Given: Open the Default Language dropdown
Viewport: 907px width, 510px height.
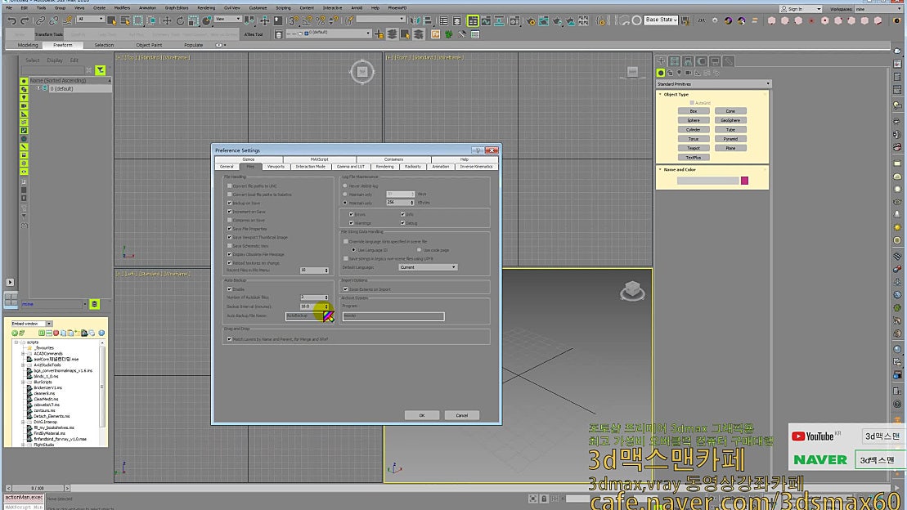Looking at the screenshot, I should point(428,267).
